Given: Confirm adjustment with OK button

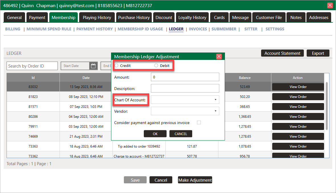Looking at the screenshot, I should point(155,134).
